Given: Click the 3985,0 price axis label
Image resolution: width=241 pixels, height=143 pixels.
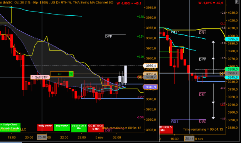Looking at the screenshot, I should pyautogui.click(x=151, y=8).
